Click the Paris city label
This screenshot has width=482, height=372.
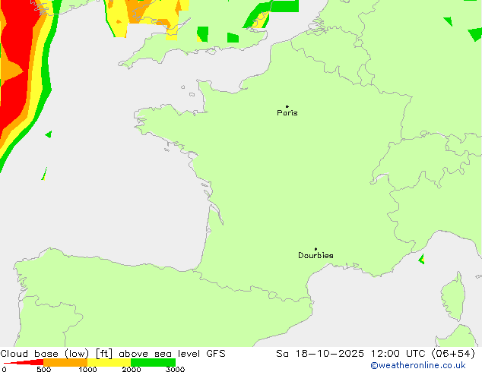click(287, 113)
